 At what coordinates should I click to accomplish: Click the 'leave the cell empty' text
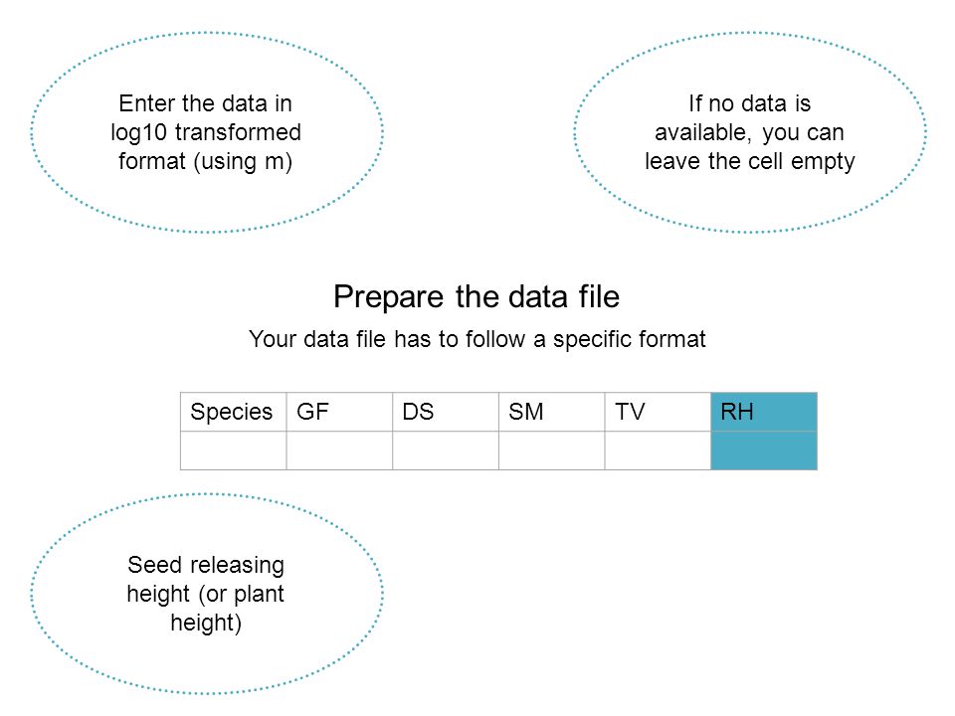coord(750,161)
